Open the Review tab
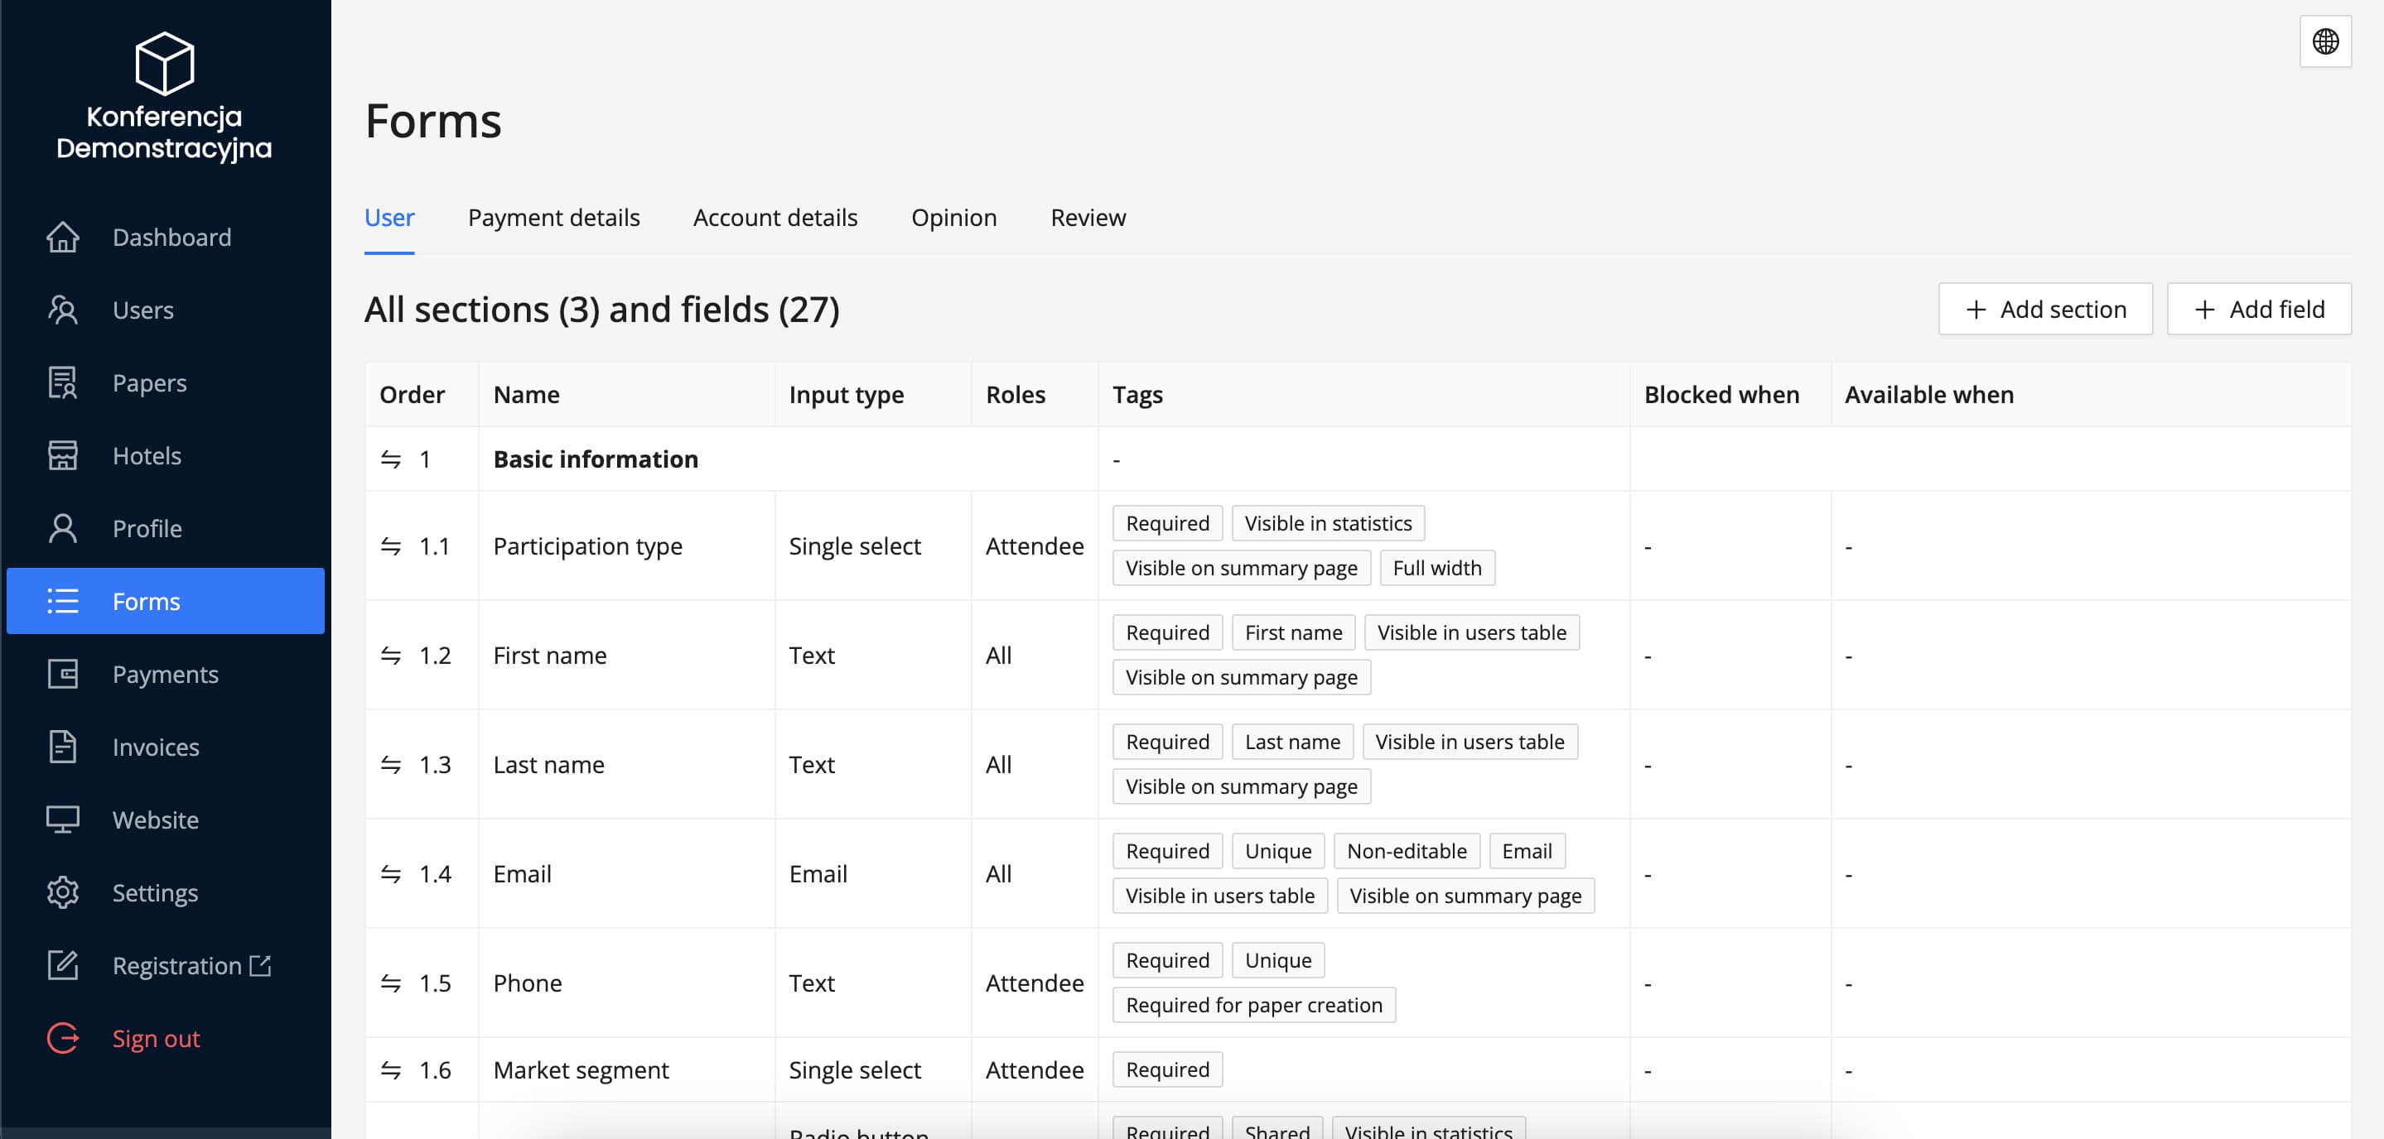The image size is (2384, 1139). pos(1088,217)
